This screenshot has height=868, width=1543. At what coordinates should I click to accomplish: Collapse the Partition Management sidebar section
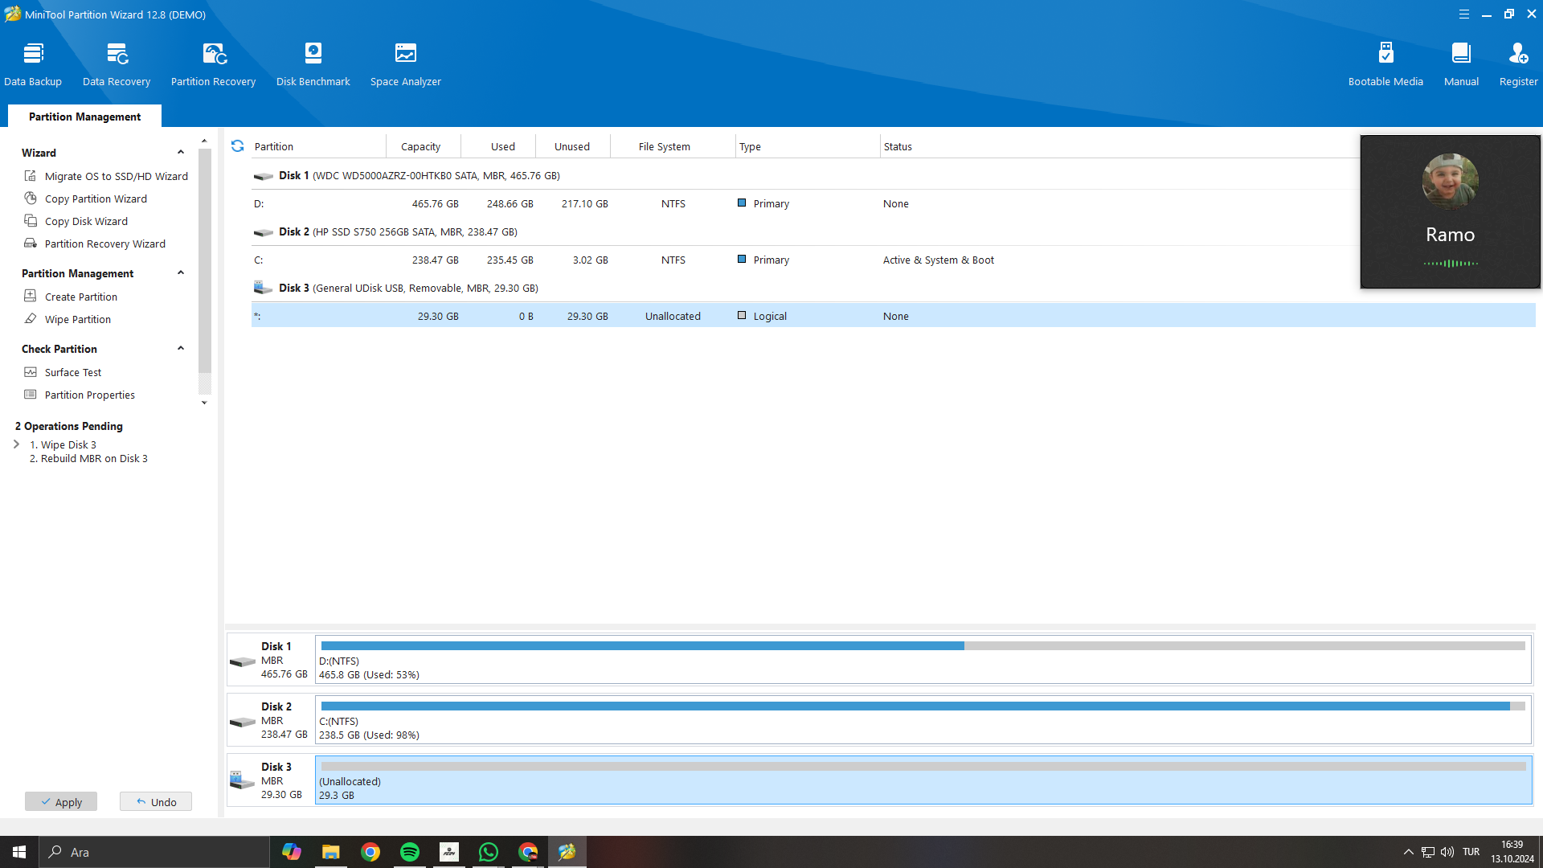(181, 273)
